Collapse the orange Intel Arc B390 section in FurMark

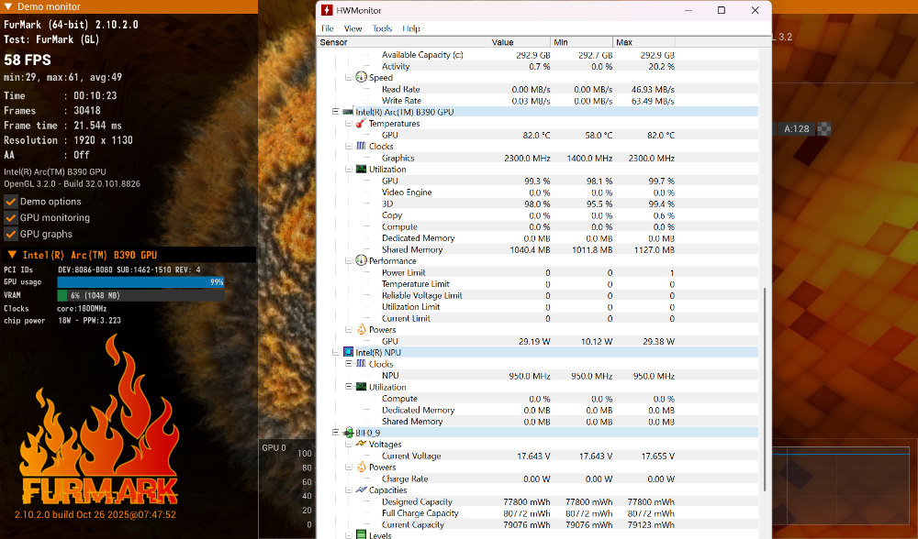(x=12, y=255)
